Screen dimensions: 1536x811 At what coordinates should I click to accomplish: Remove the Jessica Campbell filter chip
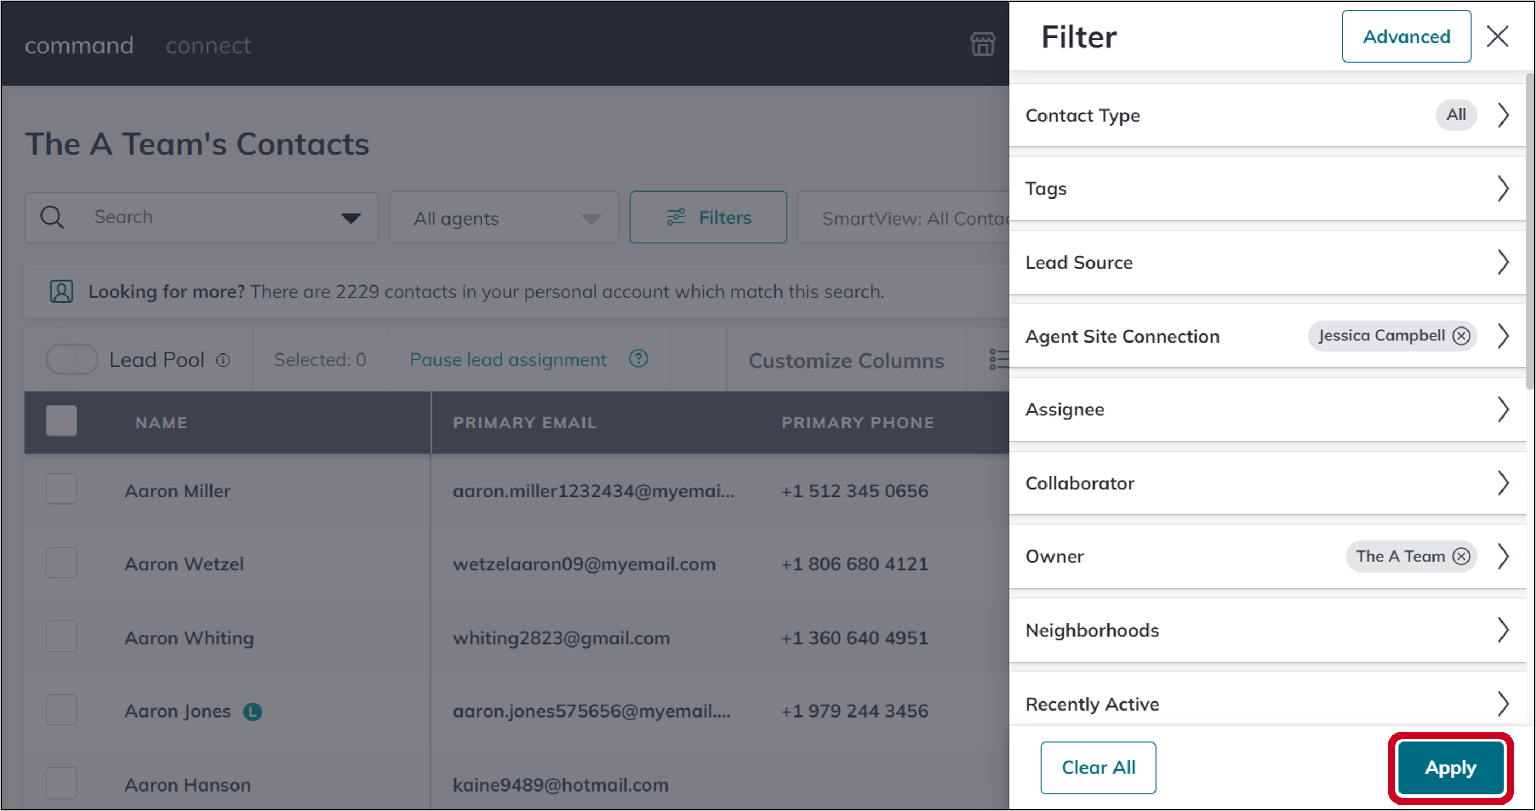1461,336
